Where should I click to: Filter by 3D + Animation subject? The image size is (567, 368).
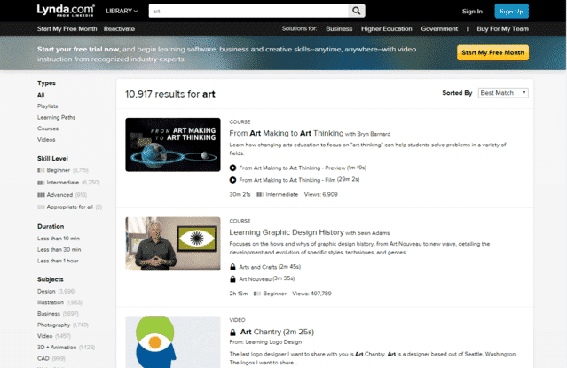pyautogui.click(x=57, y=347)
